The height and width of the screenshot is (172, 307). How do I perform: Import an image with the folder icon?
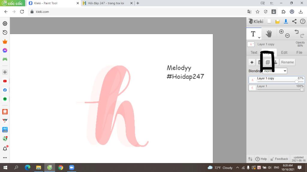coord(277,21)
